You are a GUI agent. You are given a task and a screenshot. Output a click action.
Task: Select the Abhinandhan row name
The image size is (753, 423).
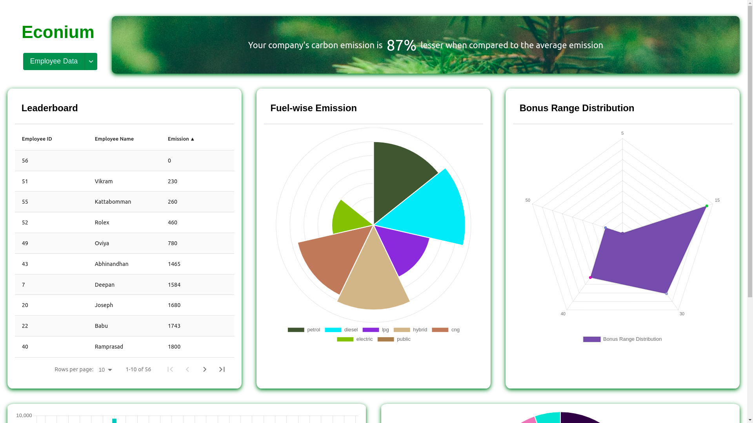111,264
